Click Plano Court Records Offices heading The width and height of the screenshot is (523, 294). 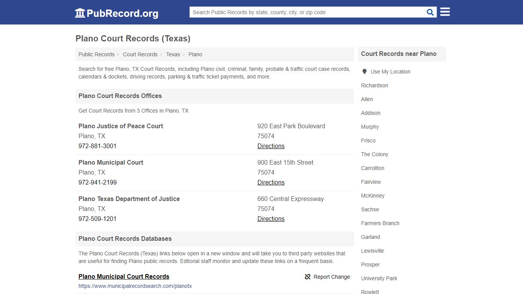(x=120, y=96)
